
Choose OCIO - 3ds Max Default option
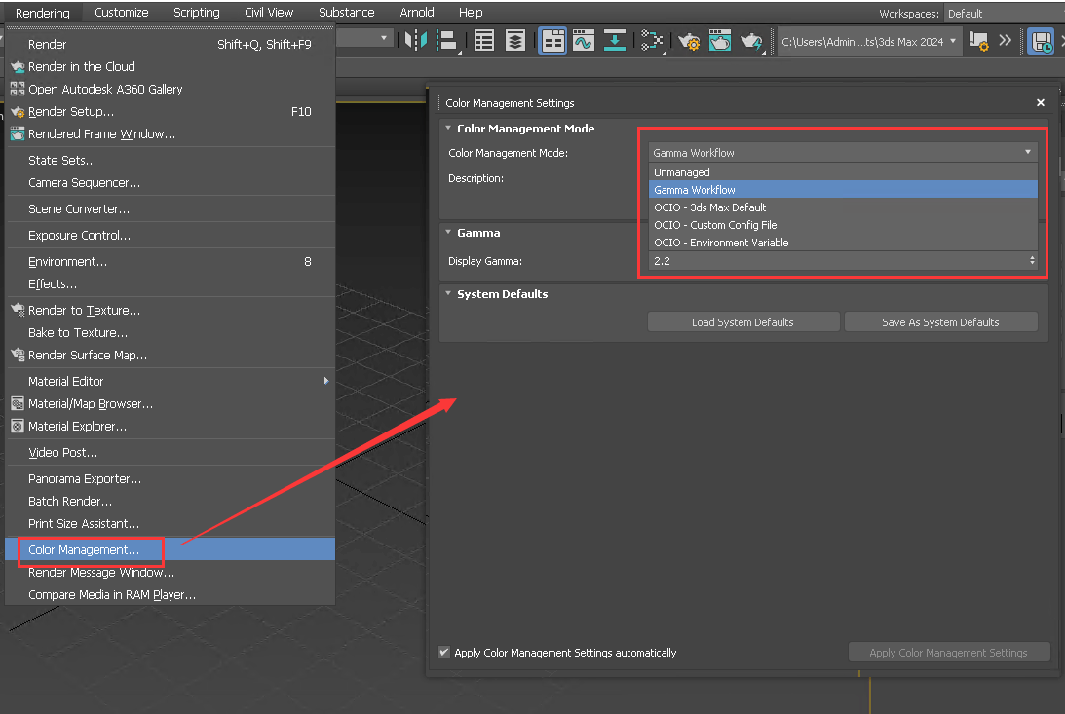pos(709,207)
